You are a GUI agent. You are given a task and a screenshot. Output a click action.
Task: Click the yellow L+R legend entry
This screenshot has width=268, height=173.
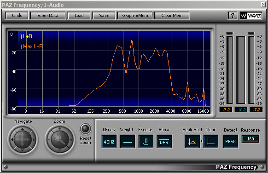click(x=26, y=36)
